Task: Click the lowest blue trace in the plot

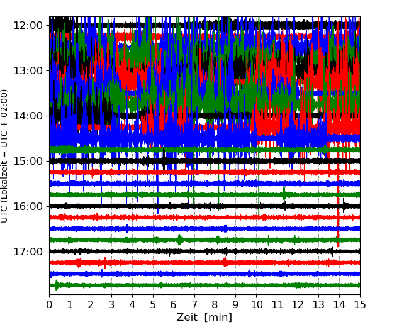Action: pyautogui.click(x=189, y=274)
